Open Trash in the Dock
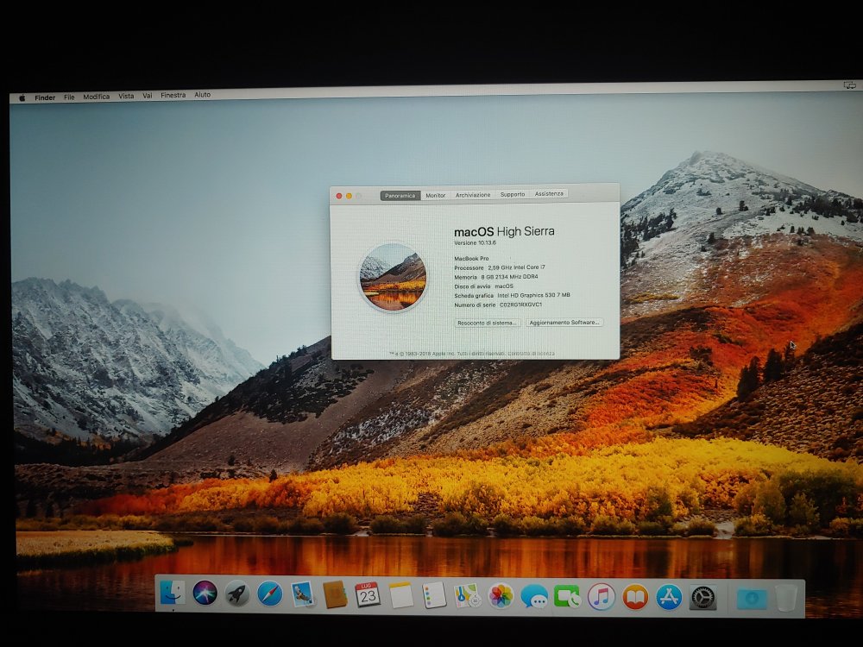Screen dimensions: 863x647 [786, 598]
